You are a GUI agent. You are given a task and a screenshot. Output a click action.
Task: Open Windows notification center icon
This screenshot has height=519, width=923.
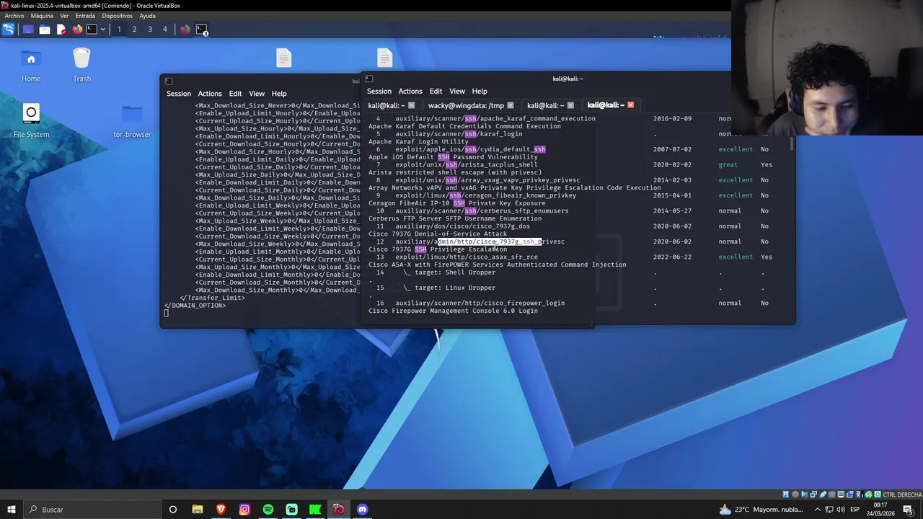908,510
